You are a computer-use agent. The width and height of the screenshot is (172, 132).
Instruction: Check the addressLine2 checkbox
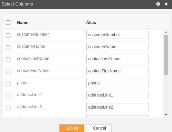click(x=8, y=108)
